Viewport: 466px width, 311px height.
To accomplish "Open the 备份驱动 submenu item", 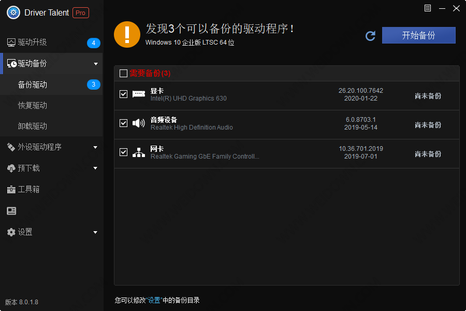I will point(51,84).
